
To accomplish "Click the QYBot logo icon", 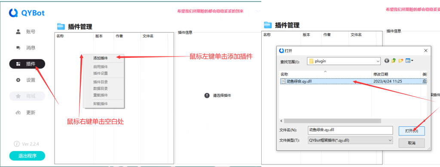I will (13, 12).
